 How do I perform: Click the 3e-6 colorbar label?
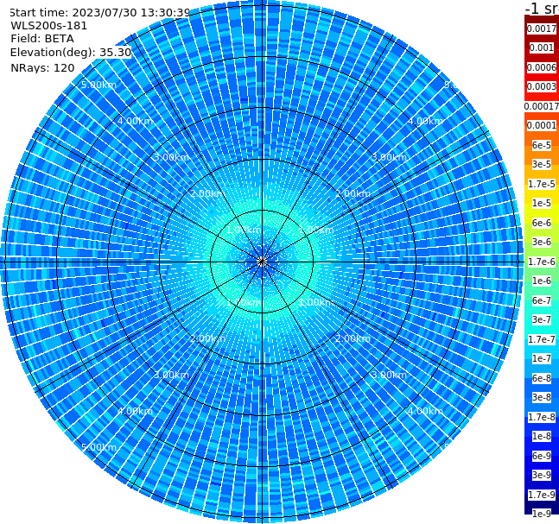pos(542,242)
